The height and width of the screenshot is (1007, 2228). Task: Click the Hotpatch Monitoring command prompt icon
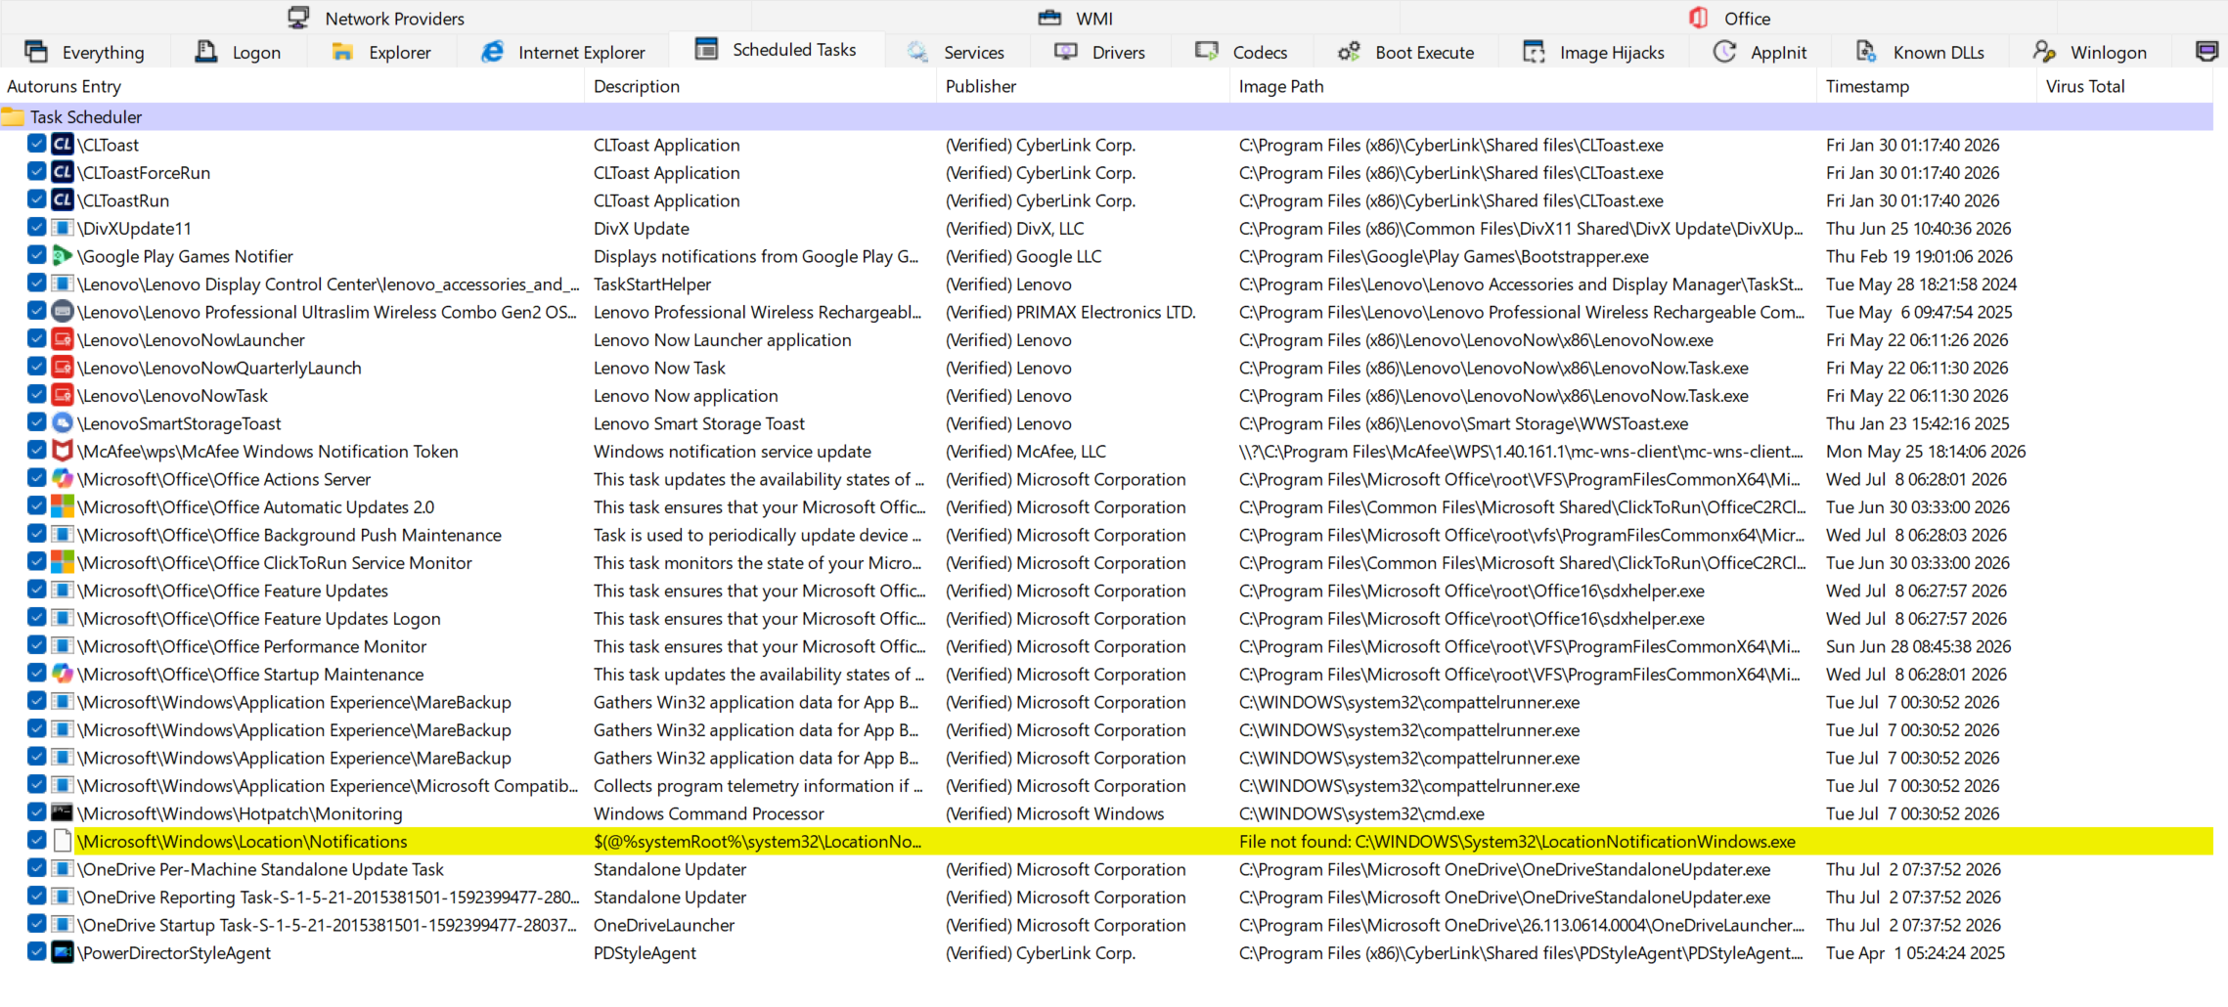click(63, 813)
